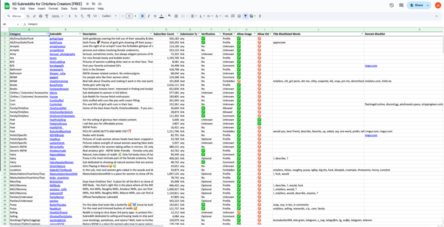Open the showergirls subreddit link
The width and height of the screenshot is (444, 227).
57,69
